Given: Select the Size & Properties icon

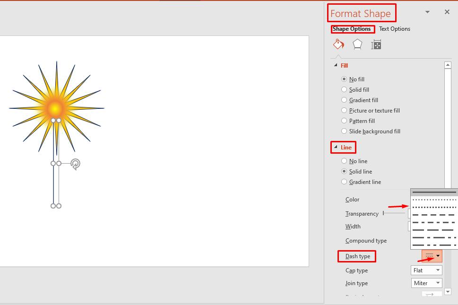Looking at the screenshot, I should pos(376,44).
